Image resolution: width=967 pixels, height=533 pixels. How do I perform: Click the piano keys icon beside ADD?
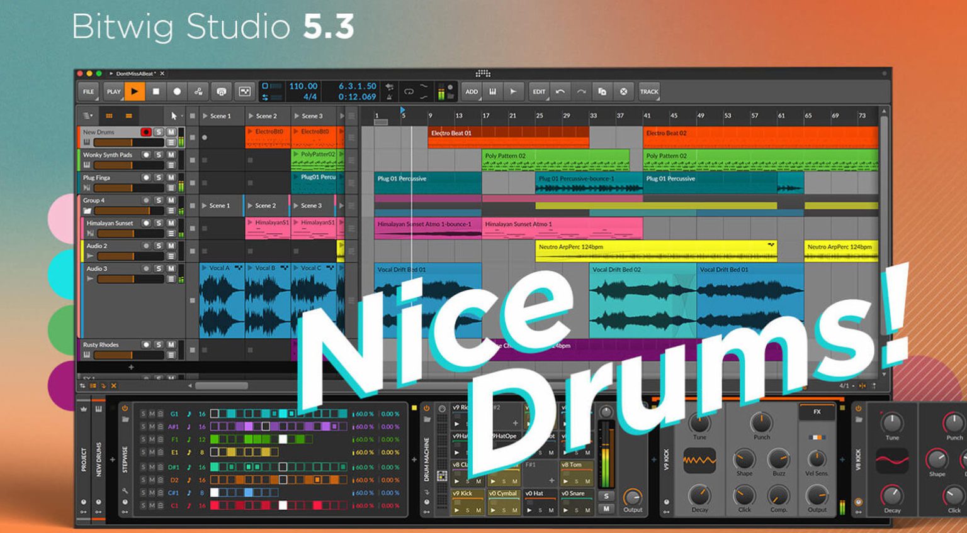492,92
